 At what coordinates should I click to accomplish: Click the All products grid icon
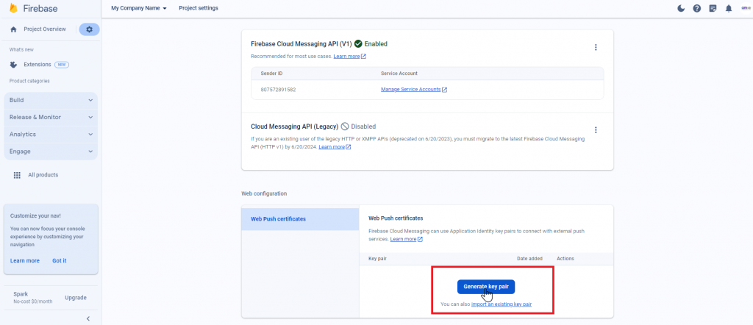(x=18, y=175)
